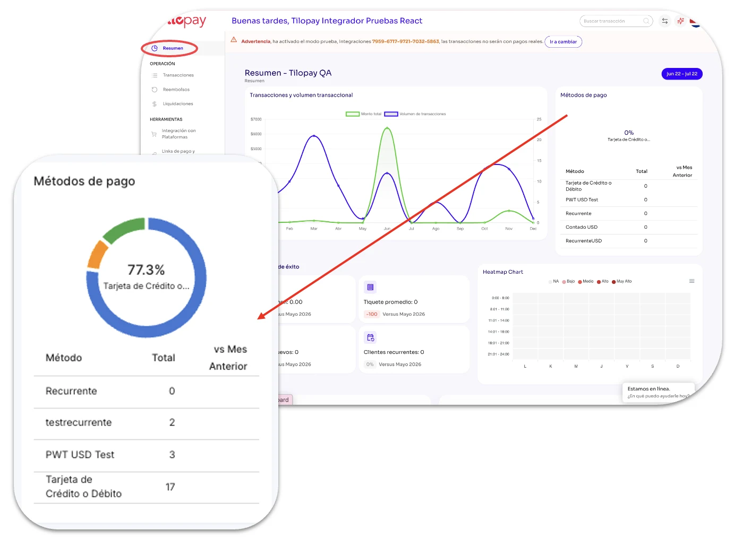Toggle the Medio heatmap legend dot
734x539 pixels.
tap(580, 282)
